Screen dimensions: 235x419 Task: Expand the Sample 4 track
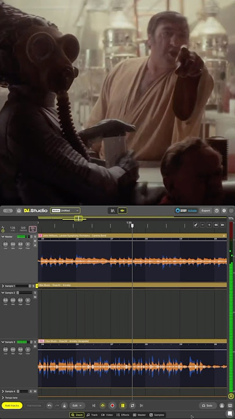click(x=3, y=391)
